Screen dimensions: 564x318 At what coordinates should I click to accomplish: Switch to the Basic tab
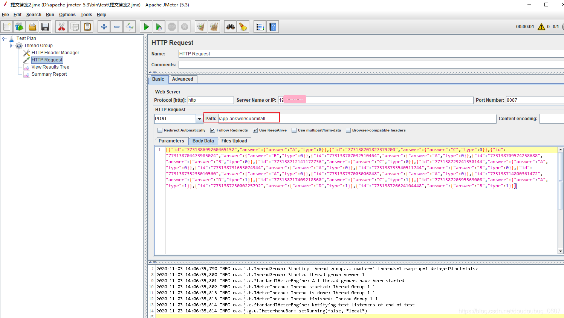pyautogui.click(x=158, y=79)
